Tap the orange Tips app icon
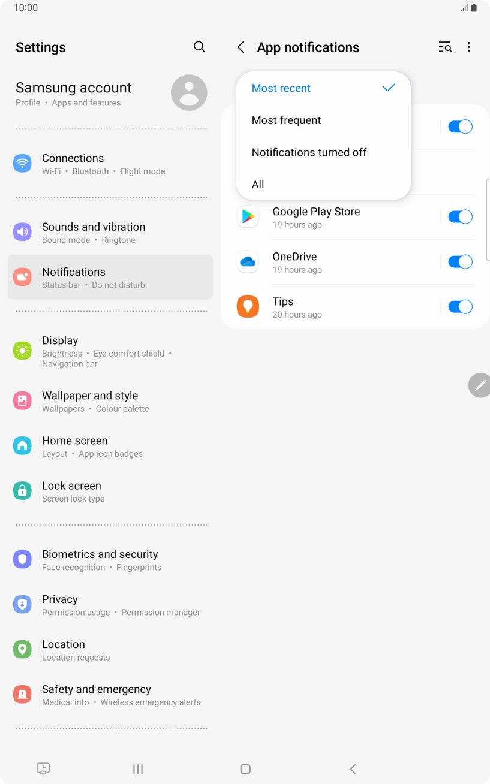Screen dimensions: 490x784 point(248,307)
